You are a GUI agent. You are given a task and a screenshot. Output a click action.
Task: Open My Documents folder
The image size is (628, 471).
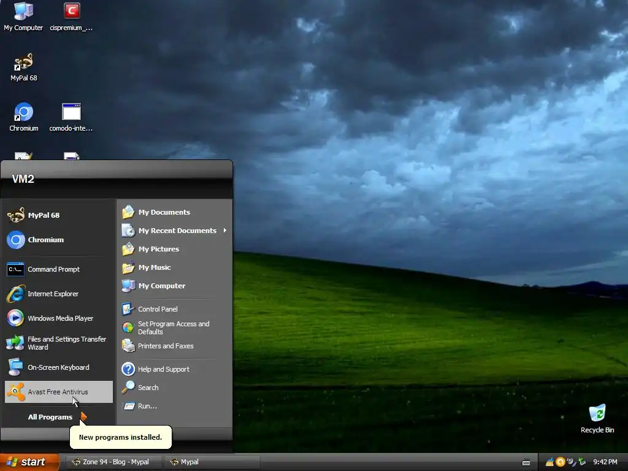click(x=175, y=212)
